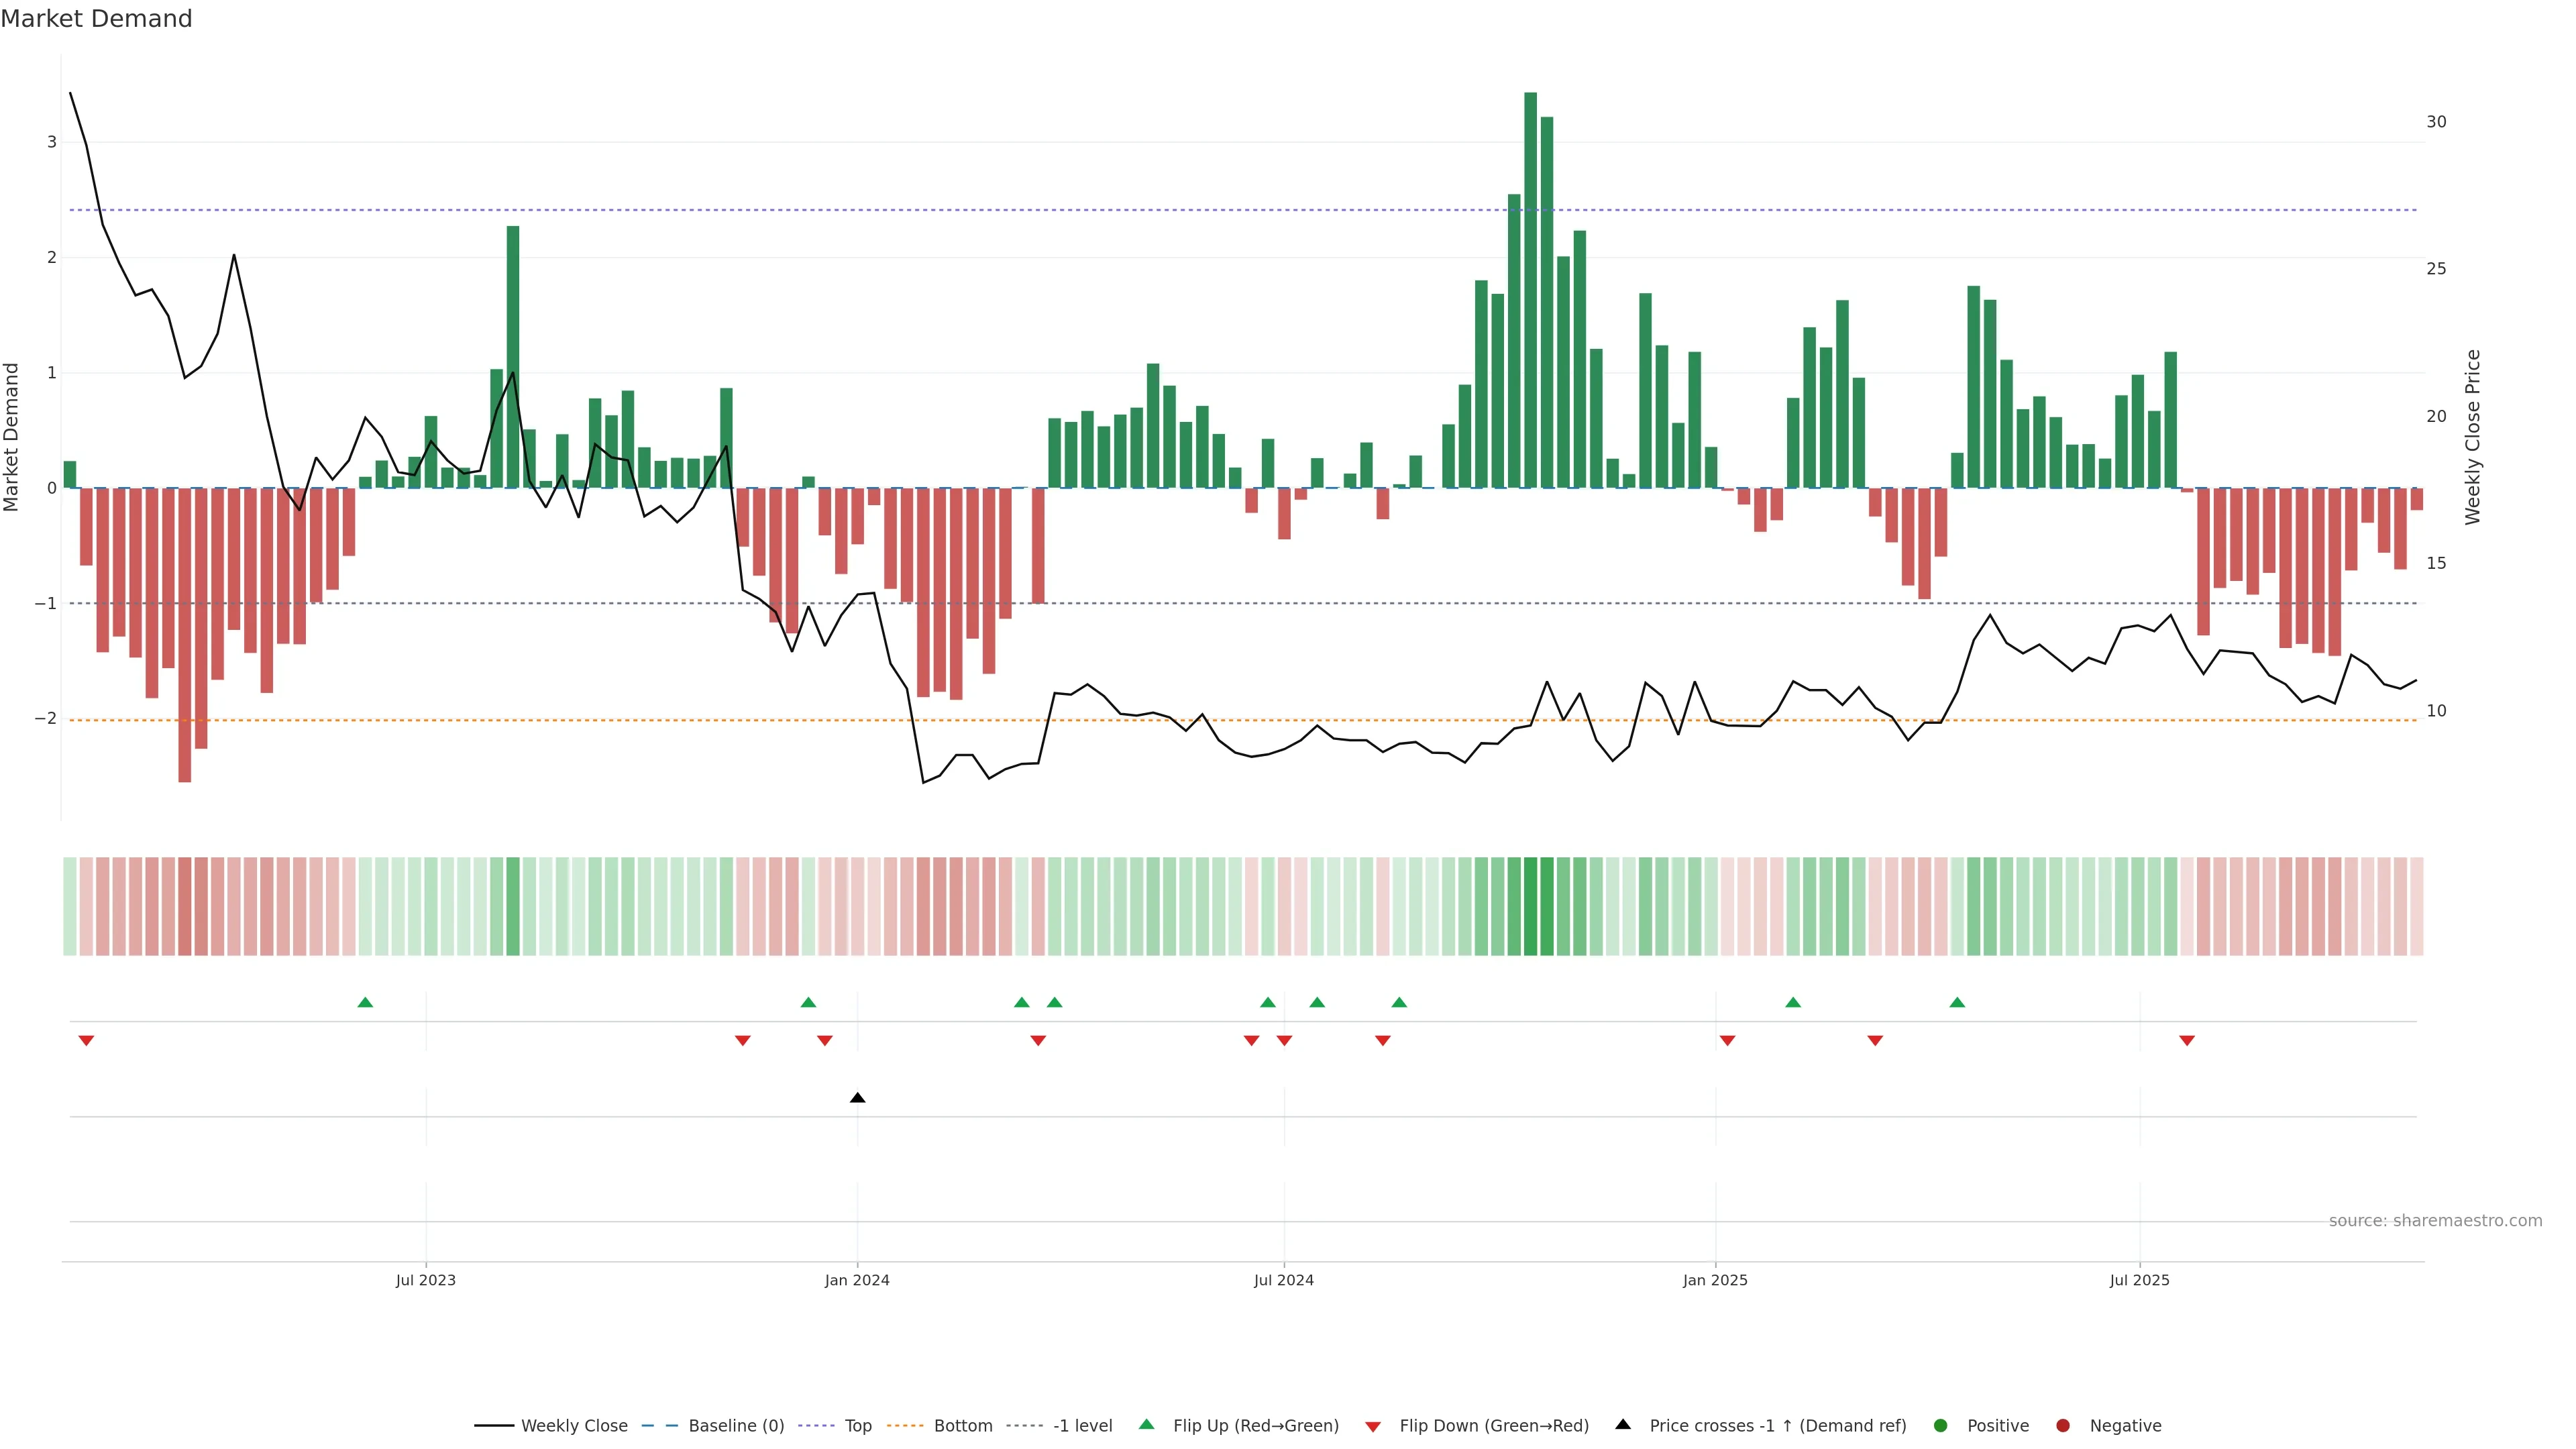Click the Jul 2025 x-axis label
Viewport: 2576px width, 1449px height.
click(x=2139, y=1280)
